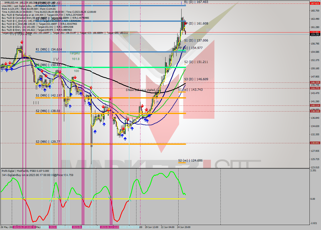Screen dimensions: 321x230
Task: Click the 'R1 (MN) | 154.624' monthly label
Action: 49,49
